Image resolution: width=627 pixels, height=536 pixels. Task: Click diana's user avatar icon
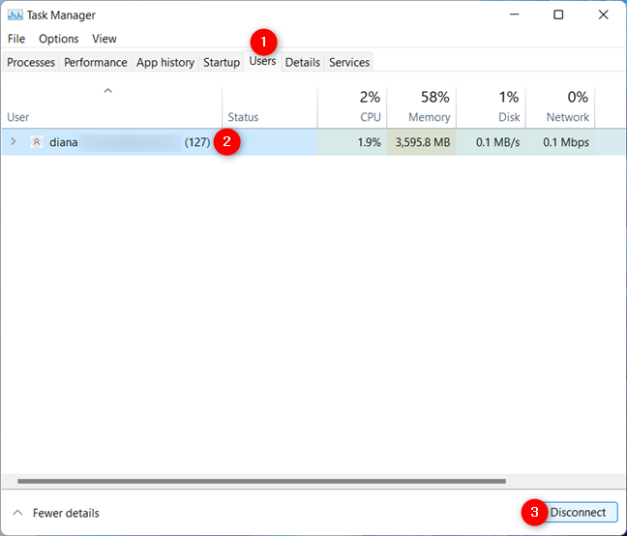(37, 142)
